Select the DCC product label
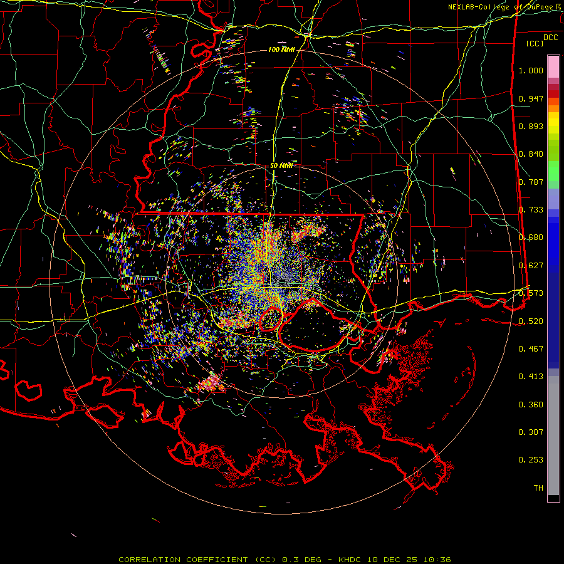 click(x=551, y=38)
